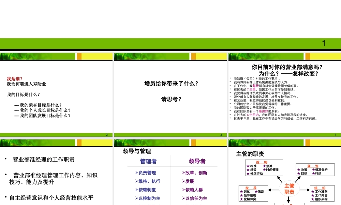This screenshot has height=205, width=341.
Task: Click line 我的个人成长目标是什么?
Action: [42, 110]
